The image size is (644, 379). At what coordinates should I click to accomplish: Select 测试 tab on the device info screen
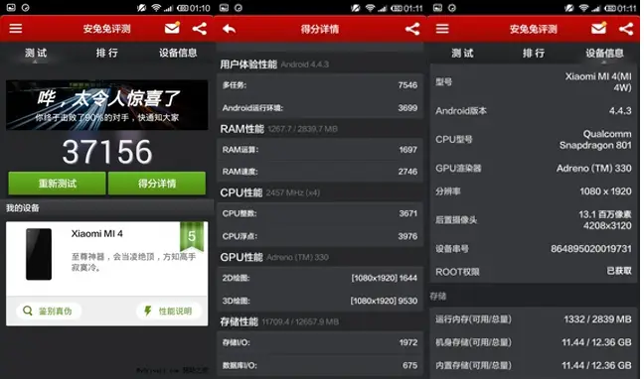462,54
